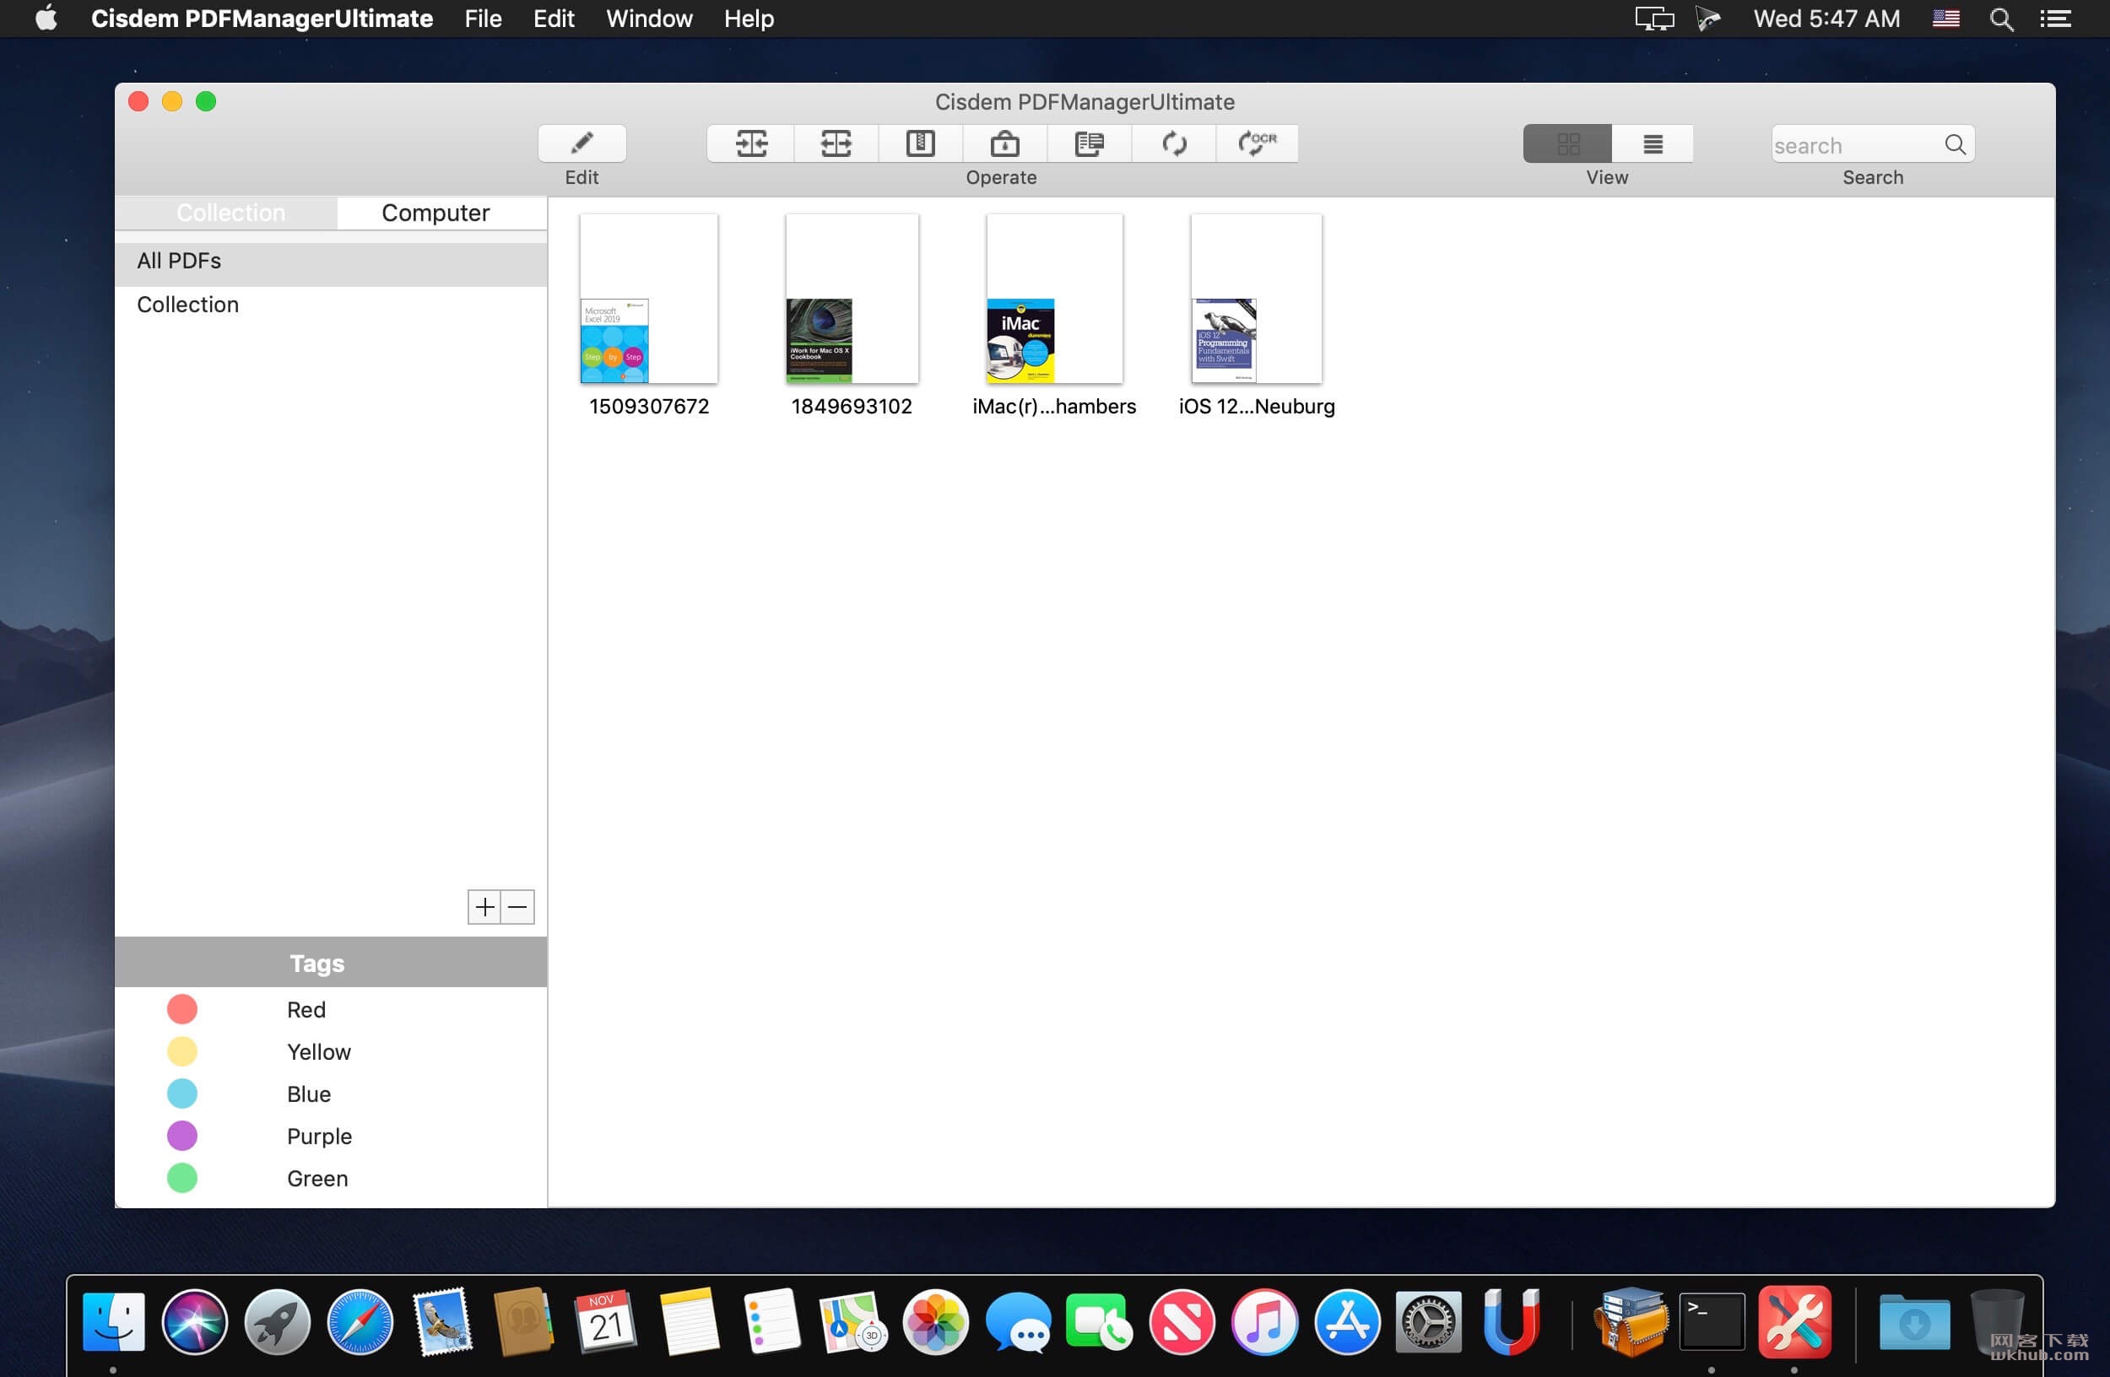The height and width of the screenshot is (1377, 2110).
Task: Open the Edit pencil tool
Action: (582, 143)
